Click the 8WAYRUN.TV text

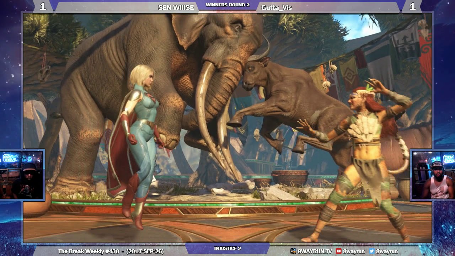coord(315,251)
